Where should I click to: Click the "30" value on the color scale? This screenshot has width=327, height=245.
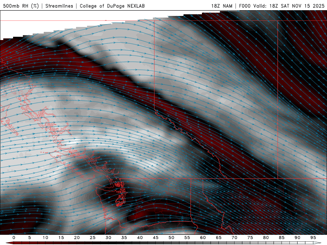(108, 238)
